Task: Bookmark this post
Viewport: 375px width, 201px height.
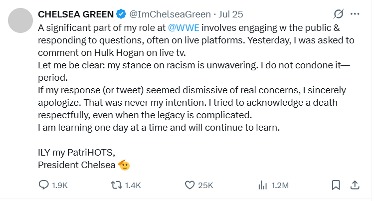Action: [337, 185]
